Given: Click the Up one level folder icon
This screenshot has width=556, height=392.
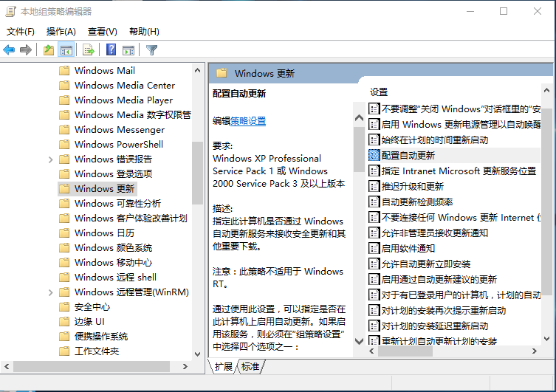Looking at the screenshot, I should pos(49,50).
